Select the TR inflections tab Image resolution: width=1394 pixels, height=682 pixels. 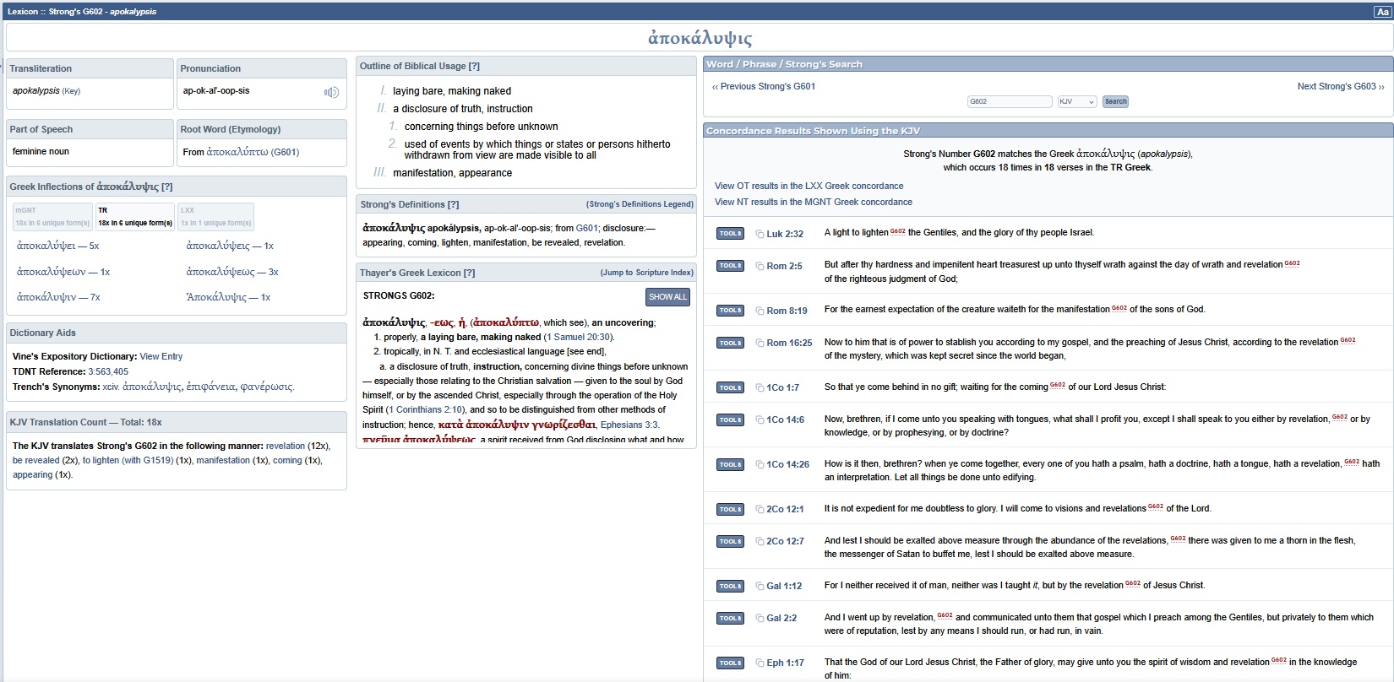[135, 217]
